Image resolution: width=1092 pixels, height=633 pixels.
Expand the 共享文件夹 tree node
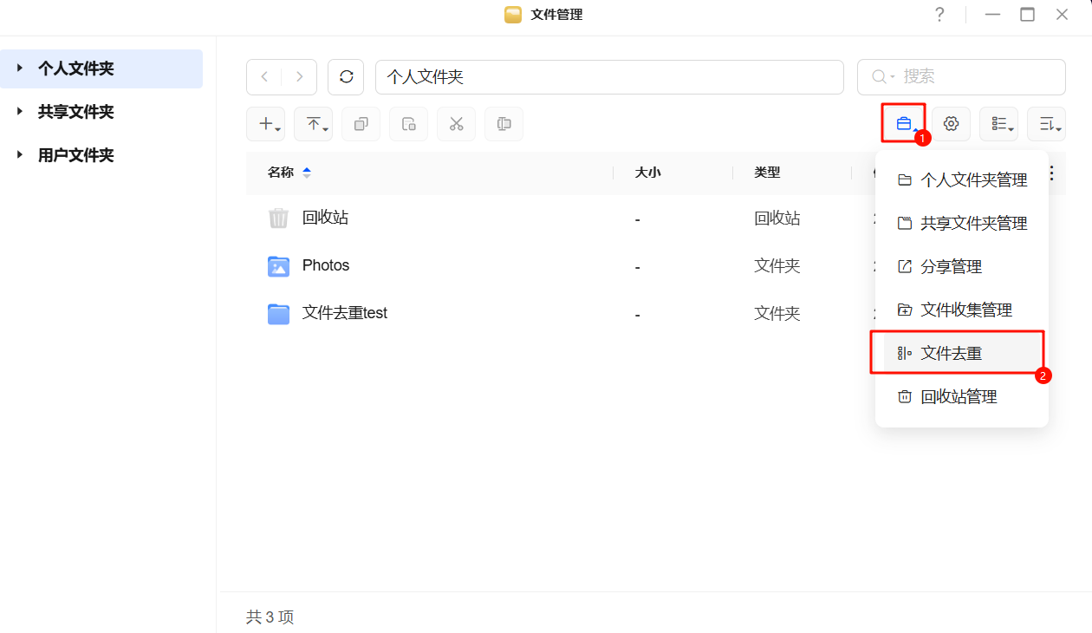[20, 112]
